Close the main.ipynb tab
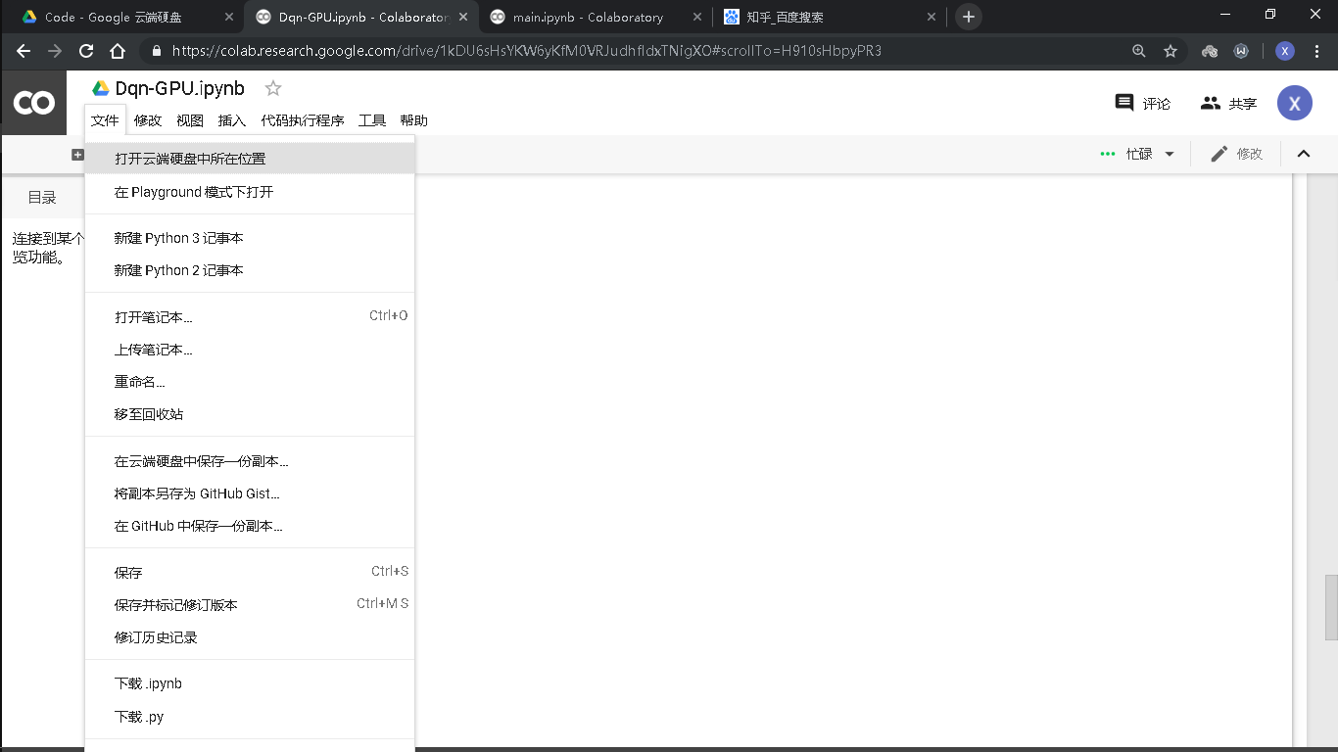 click(697, 17)
